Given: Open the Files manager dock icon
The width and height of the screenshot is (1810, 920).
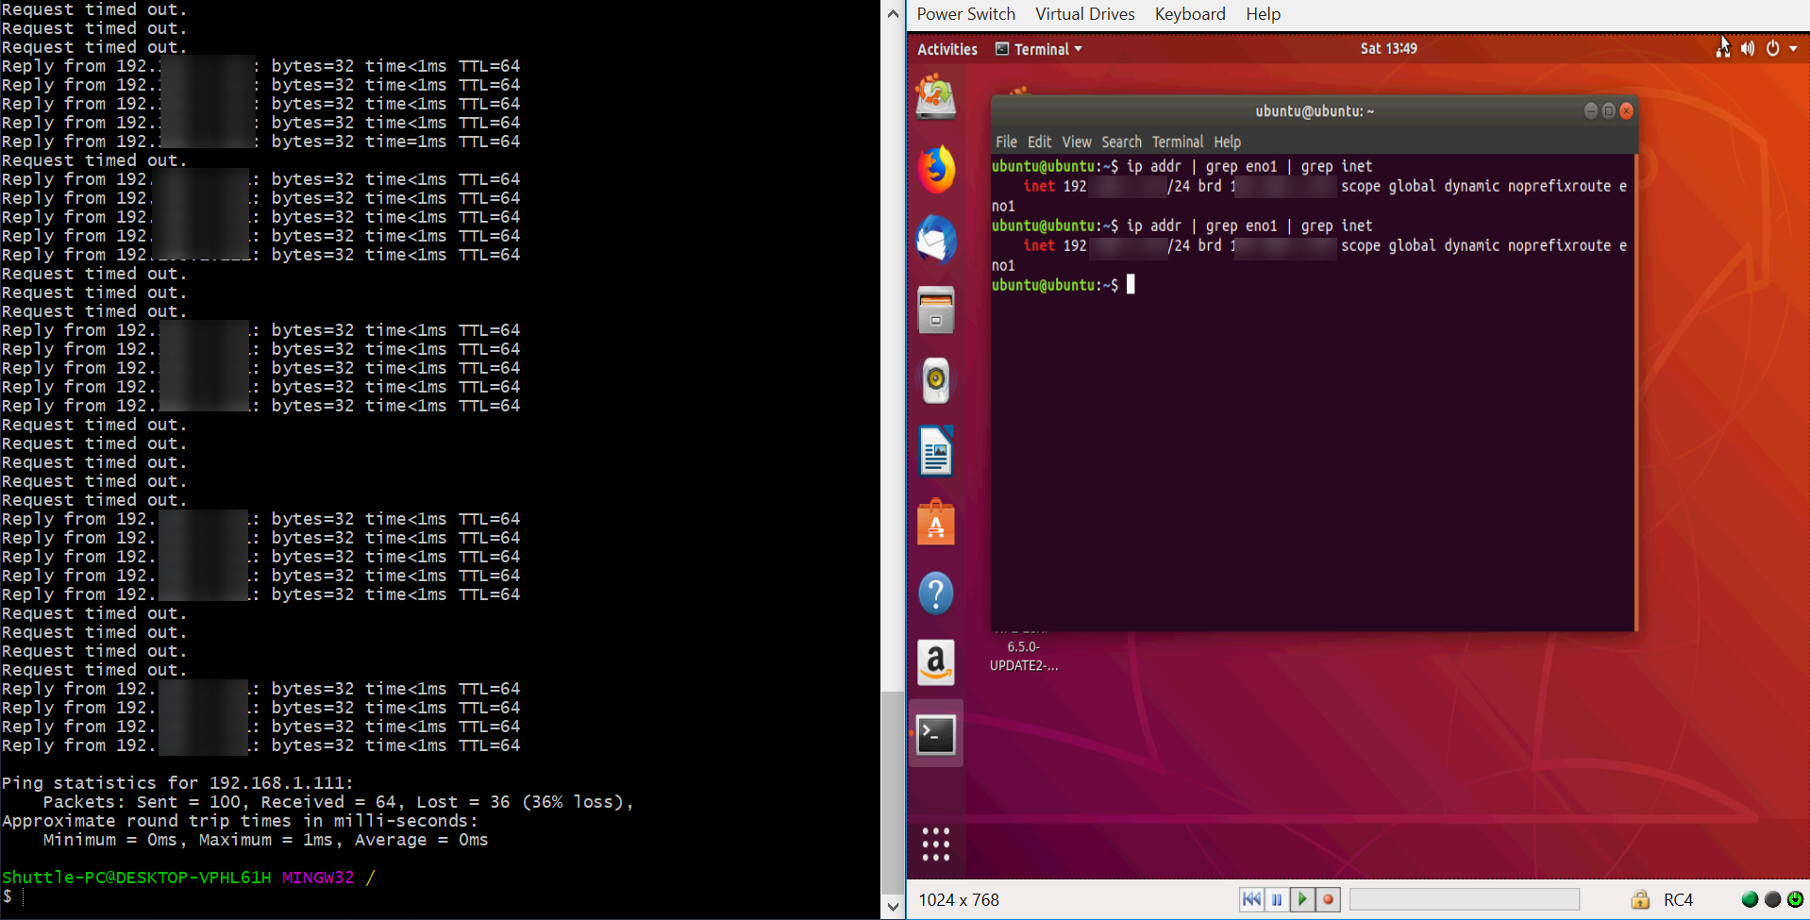Looking at the screenshot, I should click(x=935, y=310).
